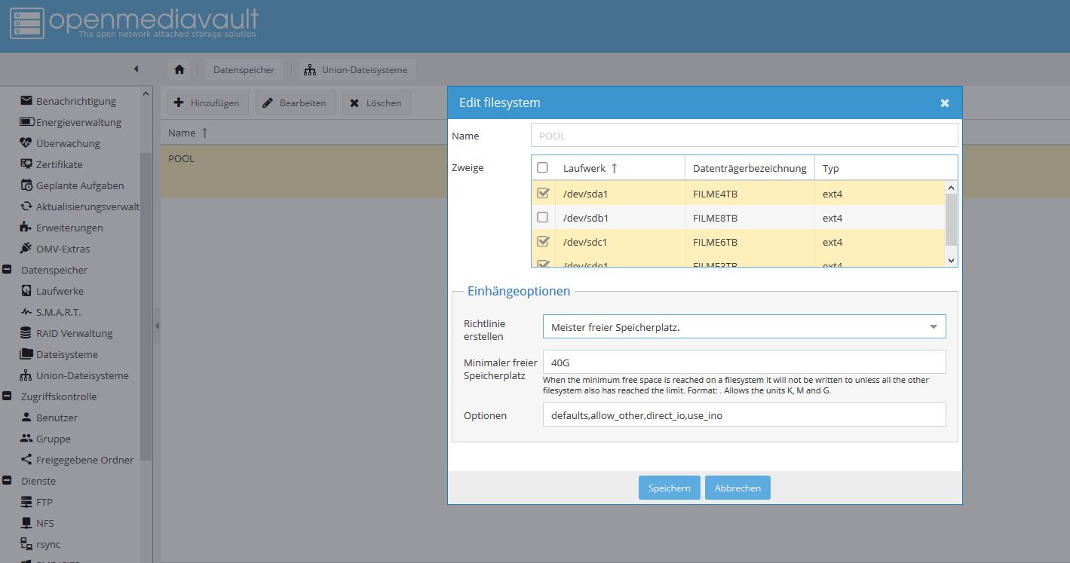The height and width of the screenshot is (563, 1070).
Task: Uncheck the /dev/sda1 branch checkbox
Action: pyautogui.click(x=542, y=193)
